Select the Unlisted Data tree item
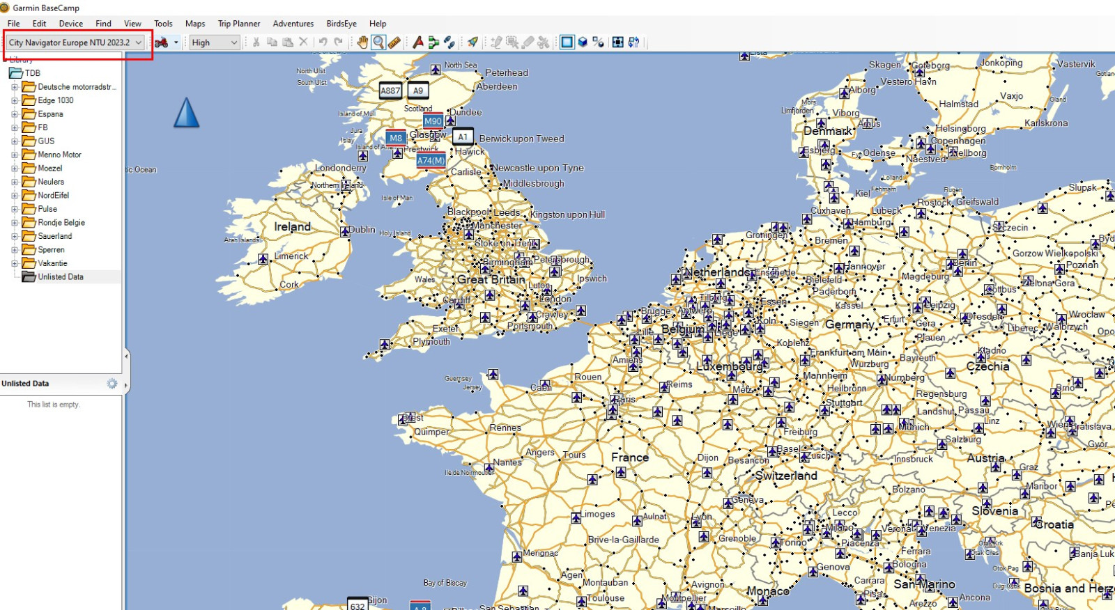Image resolution: width=1115 pixels, height=610 pixels. 53,277
